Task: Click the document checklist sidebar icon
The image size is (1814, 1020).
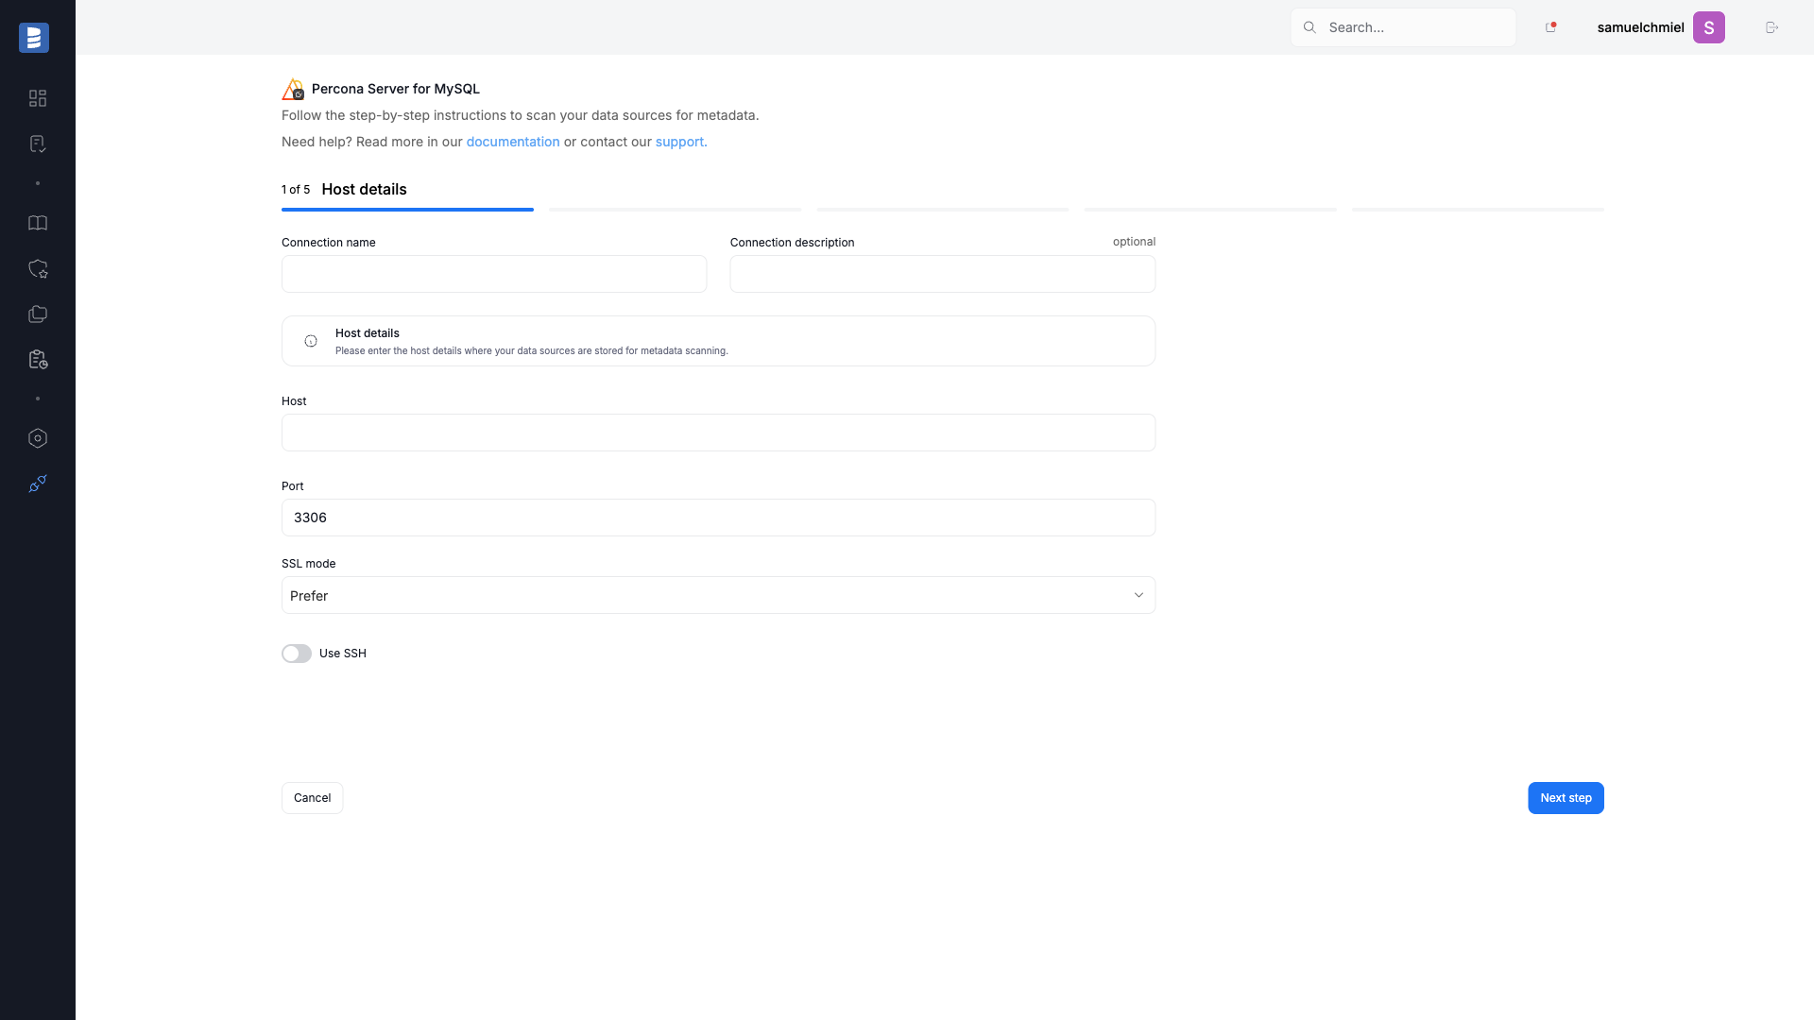Action: [x=38, y=144]
